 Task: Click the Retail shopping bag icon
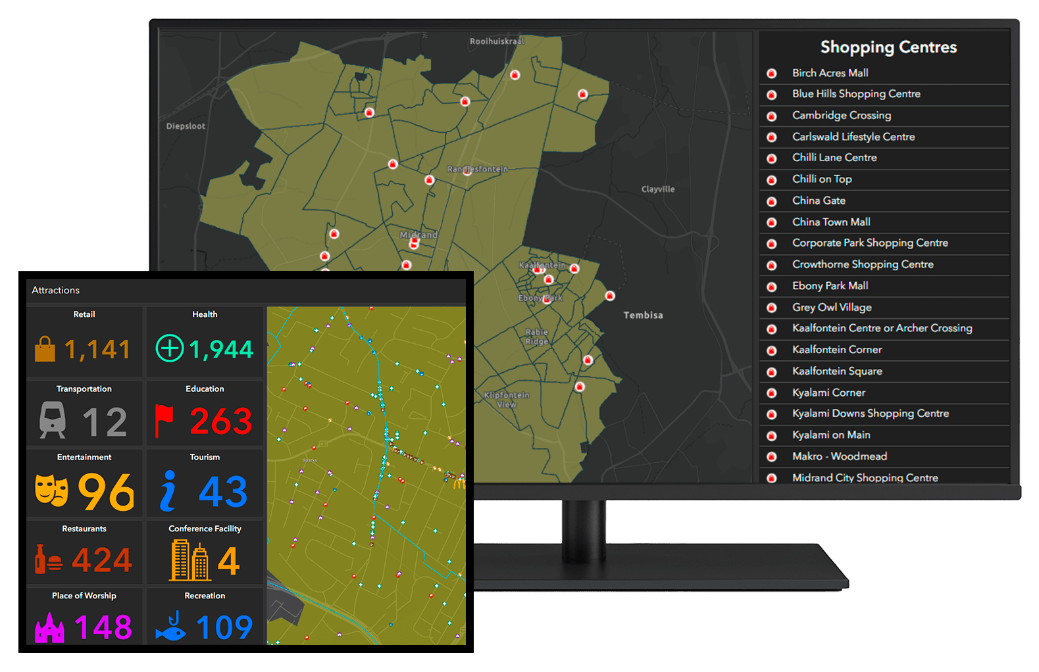pyautogui.click(x=45, y=349)
